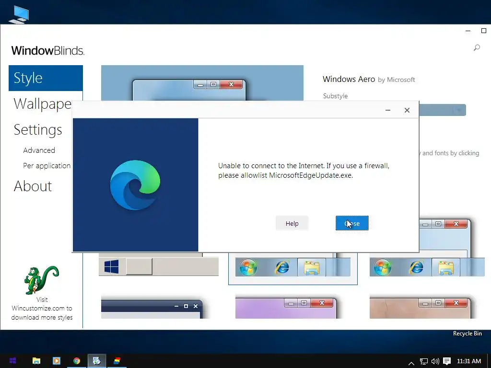Open volume control in system tray
Viewport: 491px width, 368px height.
point(435,361)
